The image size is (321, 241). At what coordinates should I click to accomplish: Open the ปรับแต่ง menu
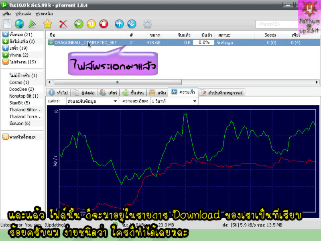(23, 14)
